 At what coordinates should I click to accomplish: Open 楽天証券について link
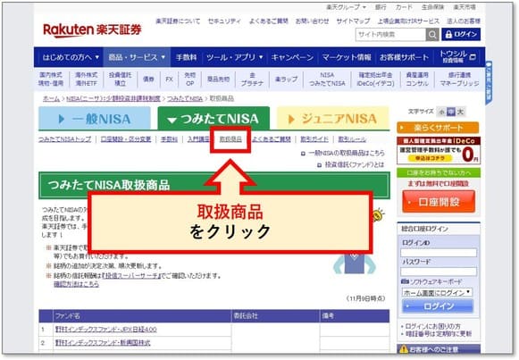(178, 21)
